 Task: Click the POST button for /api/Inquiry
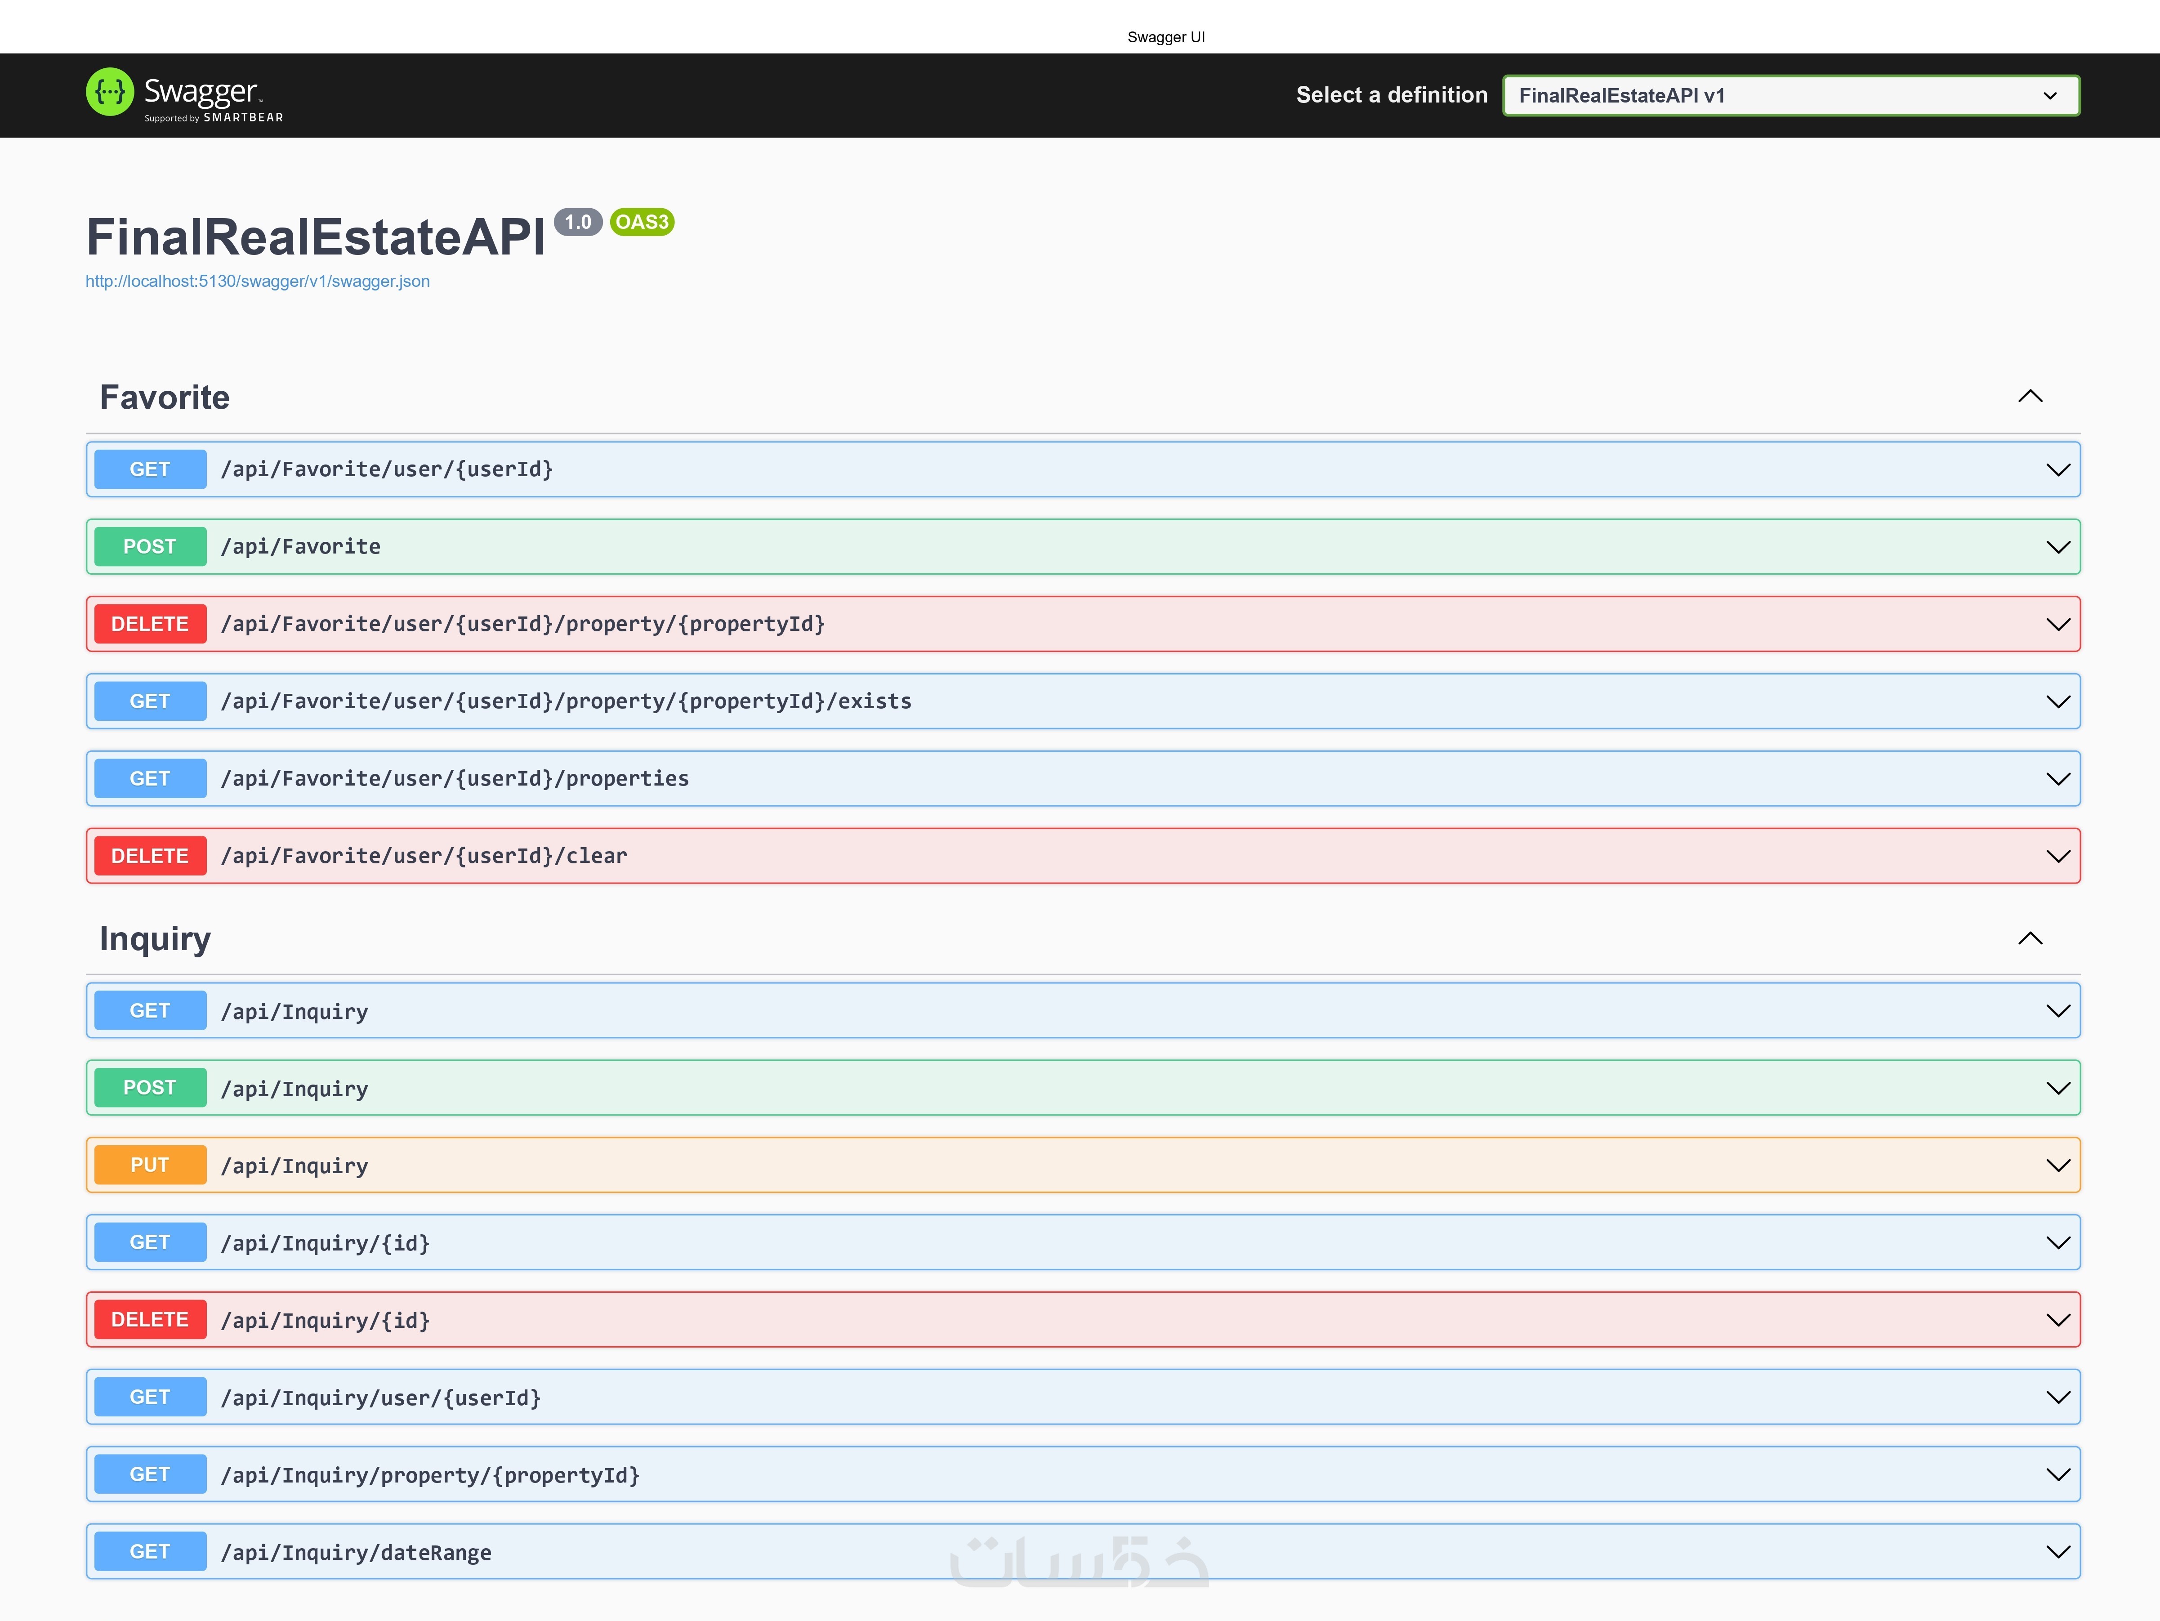[150, 1088]
